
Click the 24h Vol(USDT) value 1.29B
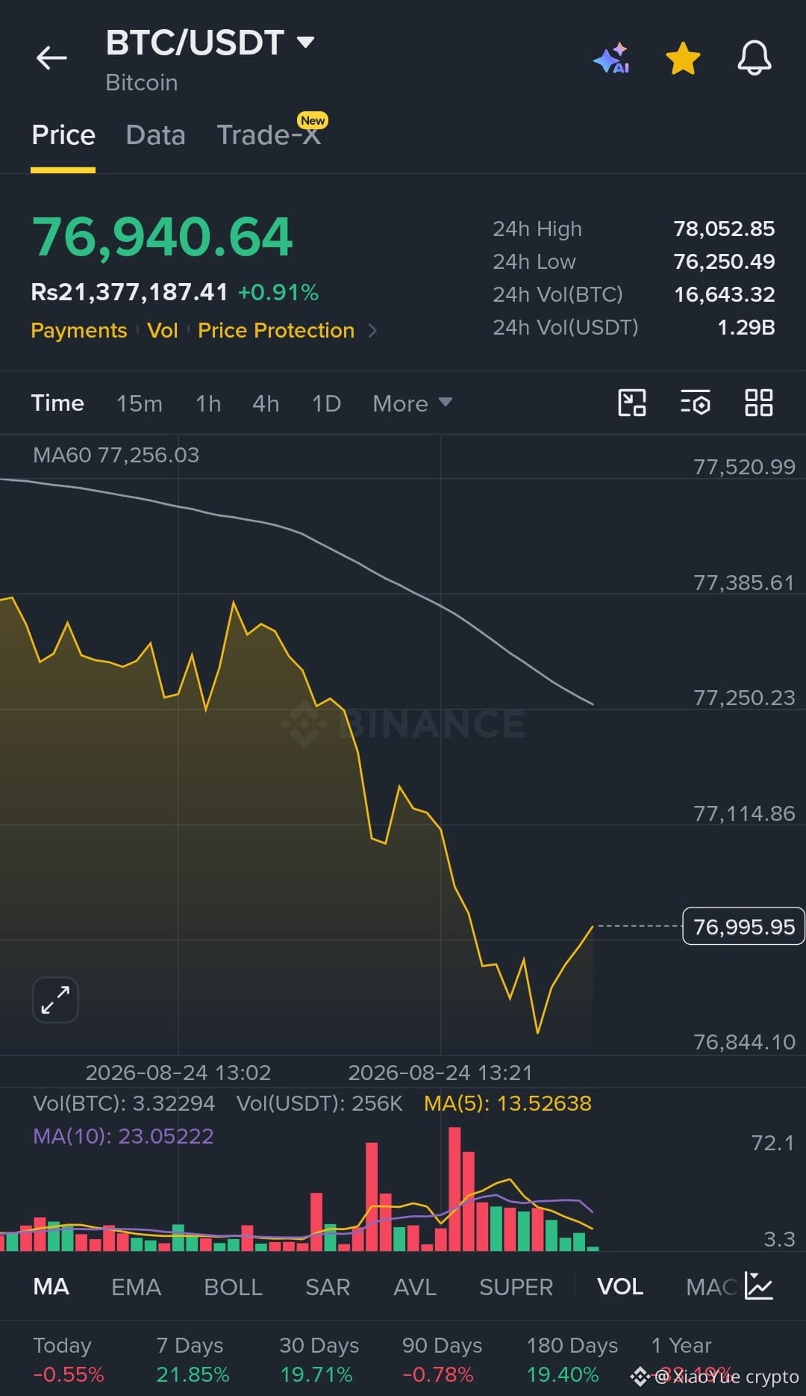point(746,327)
